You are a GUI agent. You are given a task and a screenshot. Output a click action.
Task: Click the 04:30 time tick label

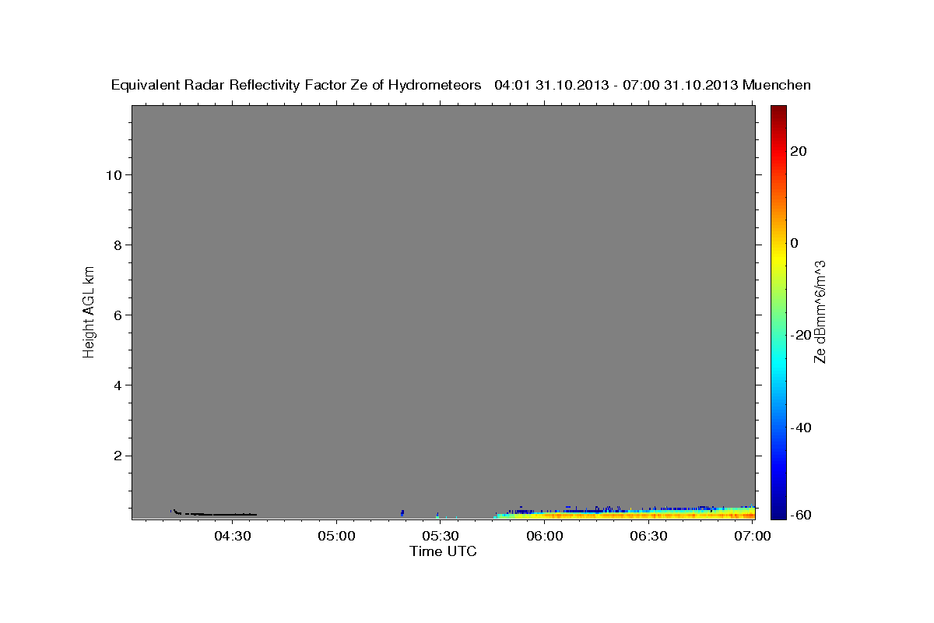pyautogui.click(x=233, y=536)
